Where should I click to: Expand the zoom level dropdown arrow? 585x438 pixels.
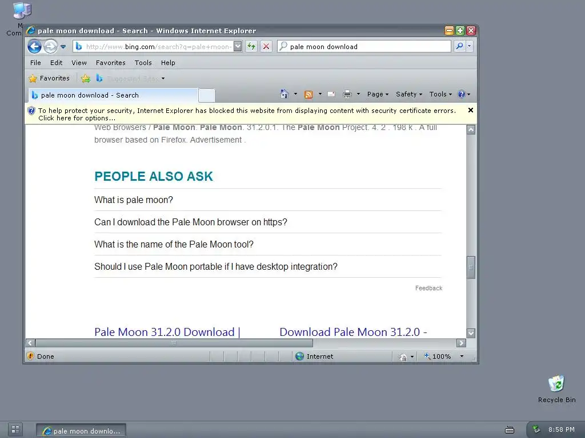click(462, 356)
